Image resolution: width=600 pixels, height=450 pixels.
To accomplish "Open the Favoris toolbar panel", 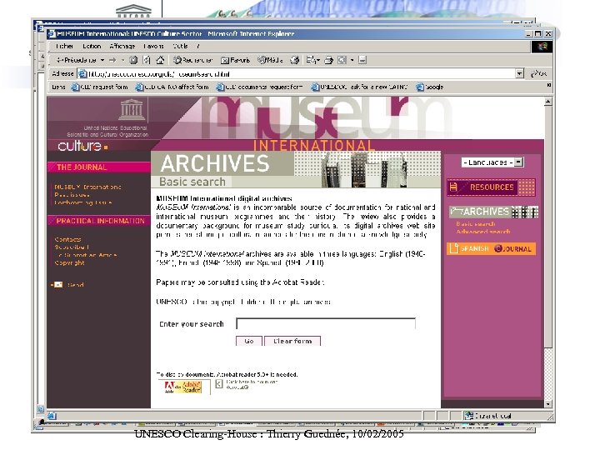I will (x=236, y=60).
